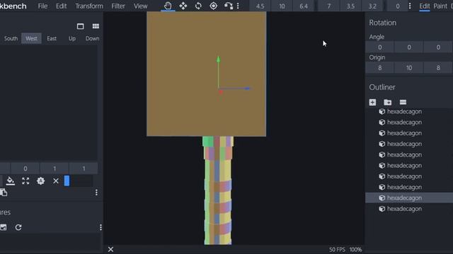Click the 3.5 size field
The width and height of the screenshot is (453, 254).
coord(350,6)
